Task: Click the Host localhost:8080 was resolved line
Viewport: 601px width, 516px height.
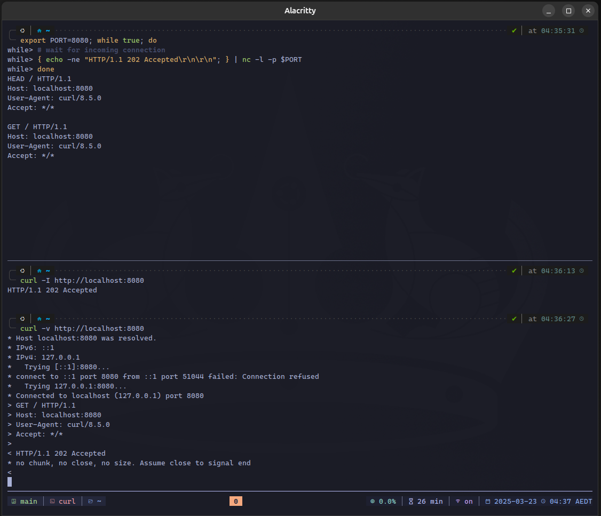Action: pos(82,338)
